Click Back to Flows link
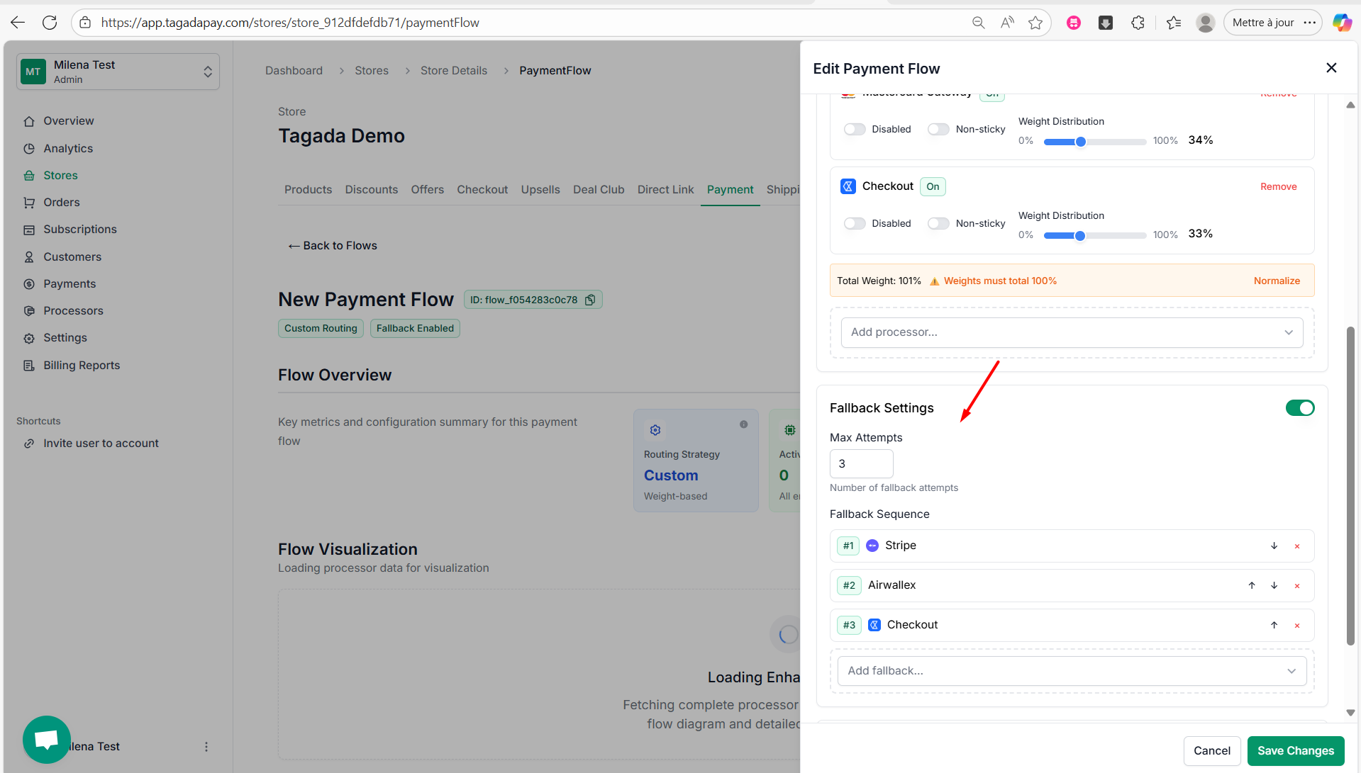This screenshot has width=1361, height=773. point(333,246)
